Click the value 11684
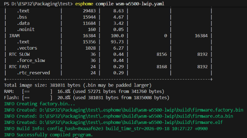 click(x=89, y=23)
